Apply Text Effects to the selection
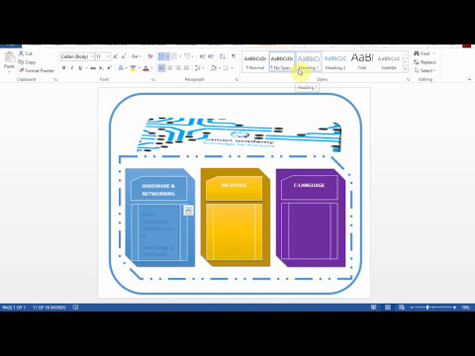475x356 pixels. point(121,68)
